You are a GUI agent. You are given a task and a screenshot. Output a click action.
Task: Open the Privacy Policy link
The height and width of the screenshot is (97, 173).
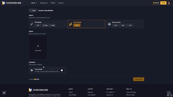pyautogui.click(x=130, y=95)
